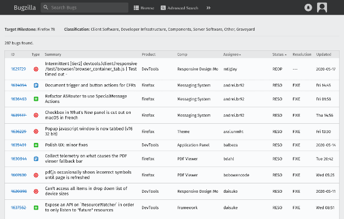Viewport: 344px width, 219px height.
Task: Click the magnifier icon in the search box
Action: point(46,8)
